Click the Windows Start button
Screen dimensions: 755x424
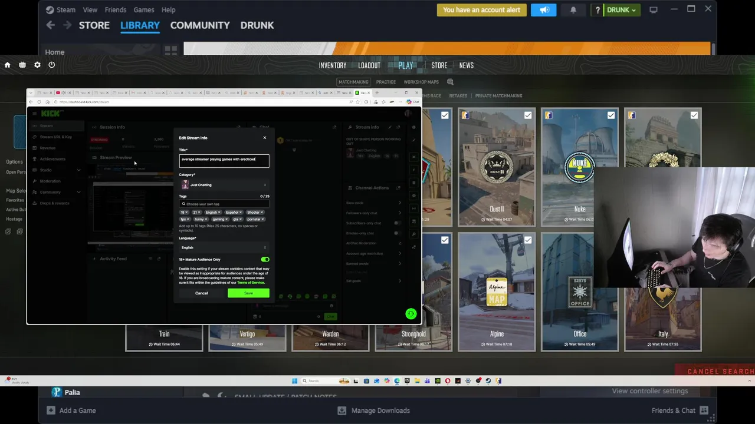coord(294,381)
